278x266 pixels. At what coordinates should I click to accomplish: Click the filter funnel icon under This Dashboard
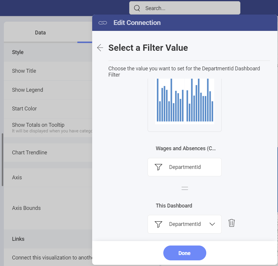pyautogui.click(x=159, y=224)
